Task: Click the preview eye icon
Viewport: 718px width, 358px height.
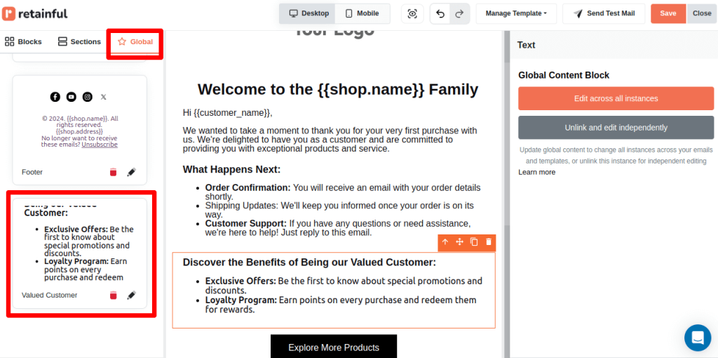Action: (x=412, y=14)
